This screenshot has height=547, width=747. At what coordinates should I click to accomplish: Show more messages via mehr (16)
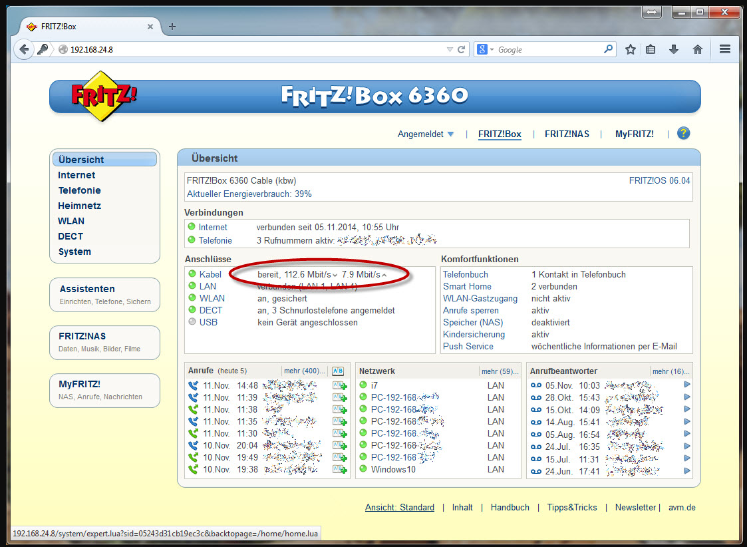[x=671, y=371]
